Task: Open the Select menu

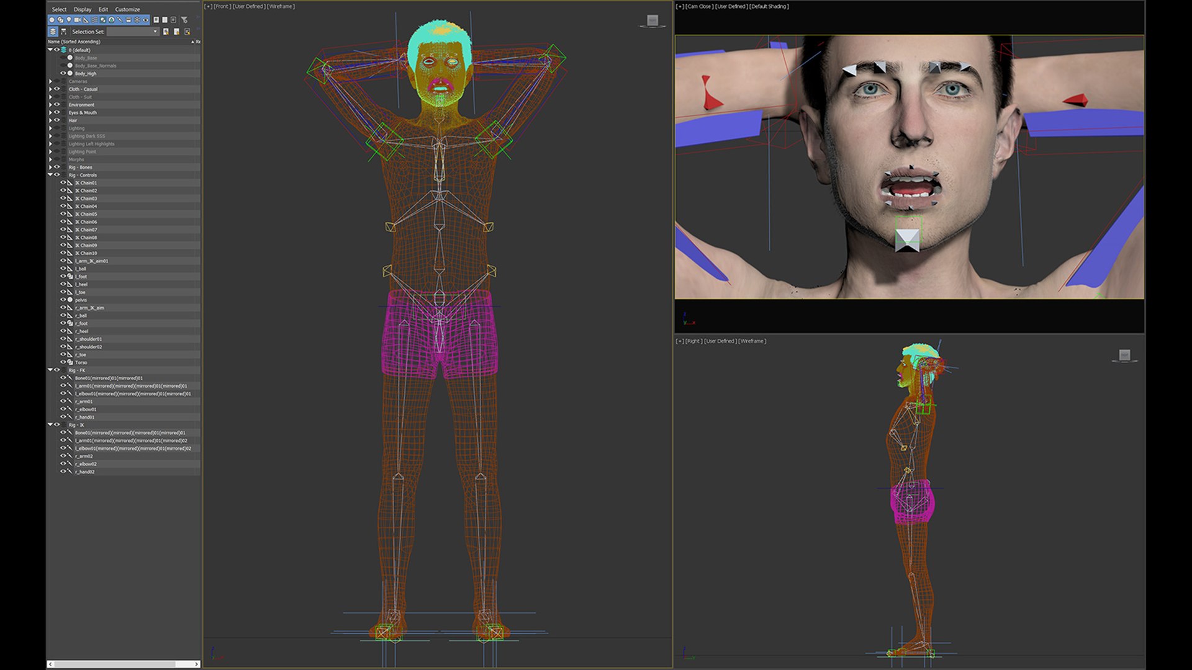Action: tap(59, 9)
